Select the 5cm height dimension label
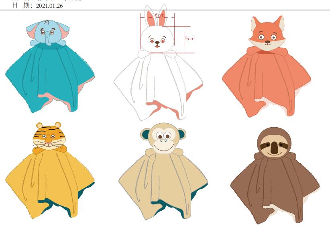 [x=189, y=39]
